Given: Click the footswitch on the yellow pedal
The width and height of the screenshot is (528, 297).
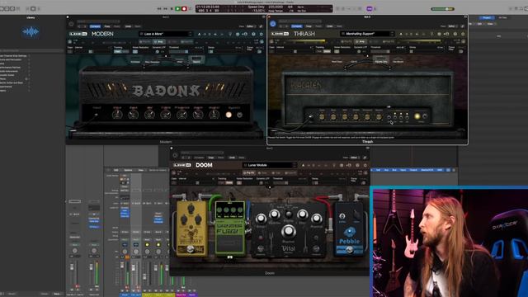Looking at the screenshot, I should (191, 249).
